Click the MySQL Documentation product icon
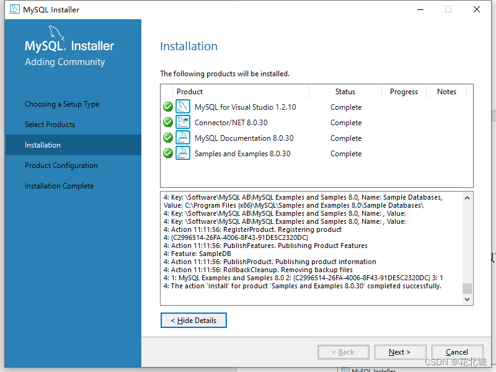The width and height of the screenshot is (496, 372). pyautogui.click(x=183, y=137)
